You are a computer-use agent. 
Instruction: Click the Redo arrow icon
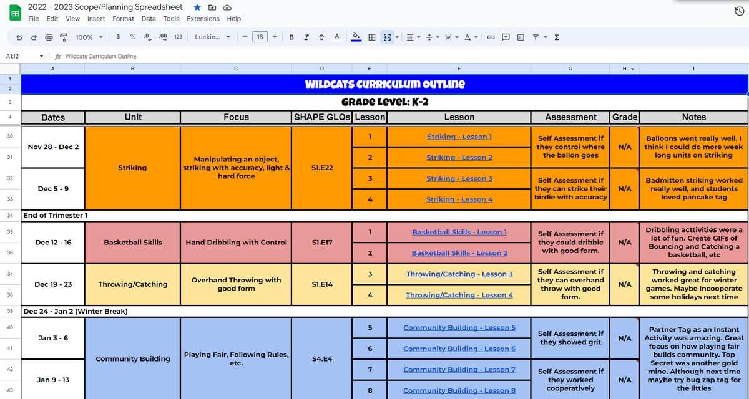point(34,37)
